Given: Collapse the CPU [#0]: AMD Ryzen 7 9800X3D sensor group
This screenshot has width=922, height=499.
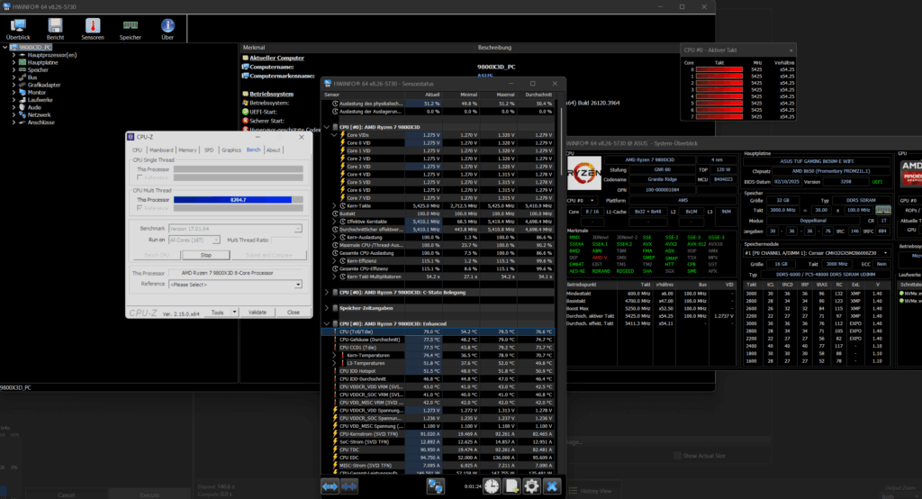Looking at the screenshot, I should coord(327,127).
